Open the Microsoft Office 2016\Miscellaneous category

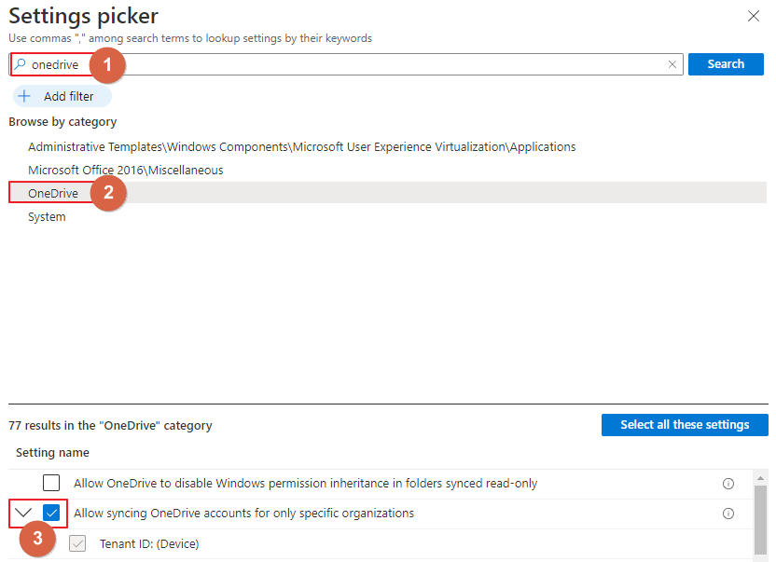pos(126,171)
